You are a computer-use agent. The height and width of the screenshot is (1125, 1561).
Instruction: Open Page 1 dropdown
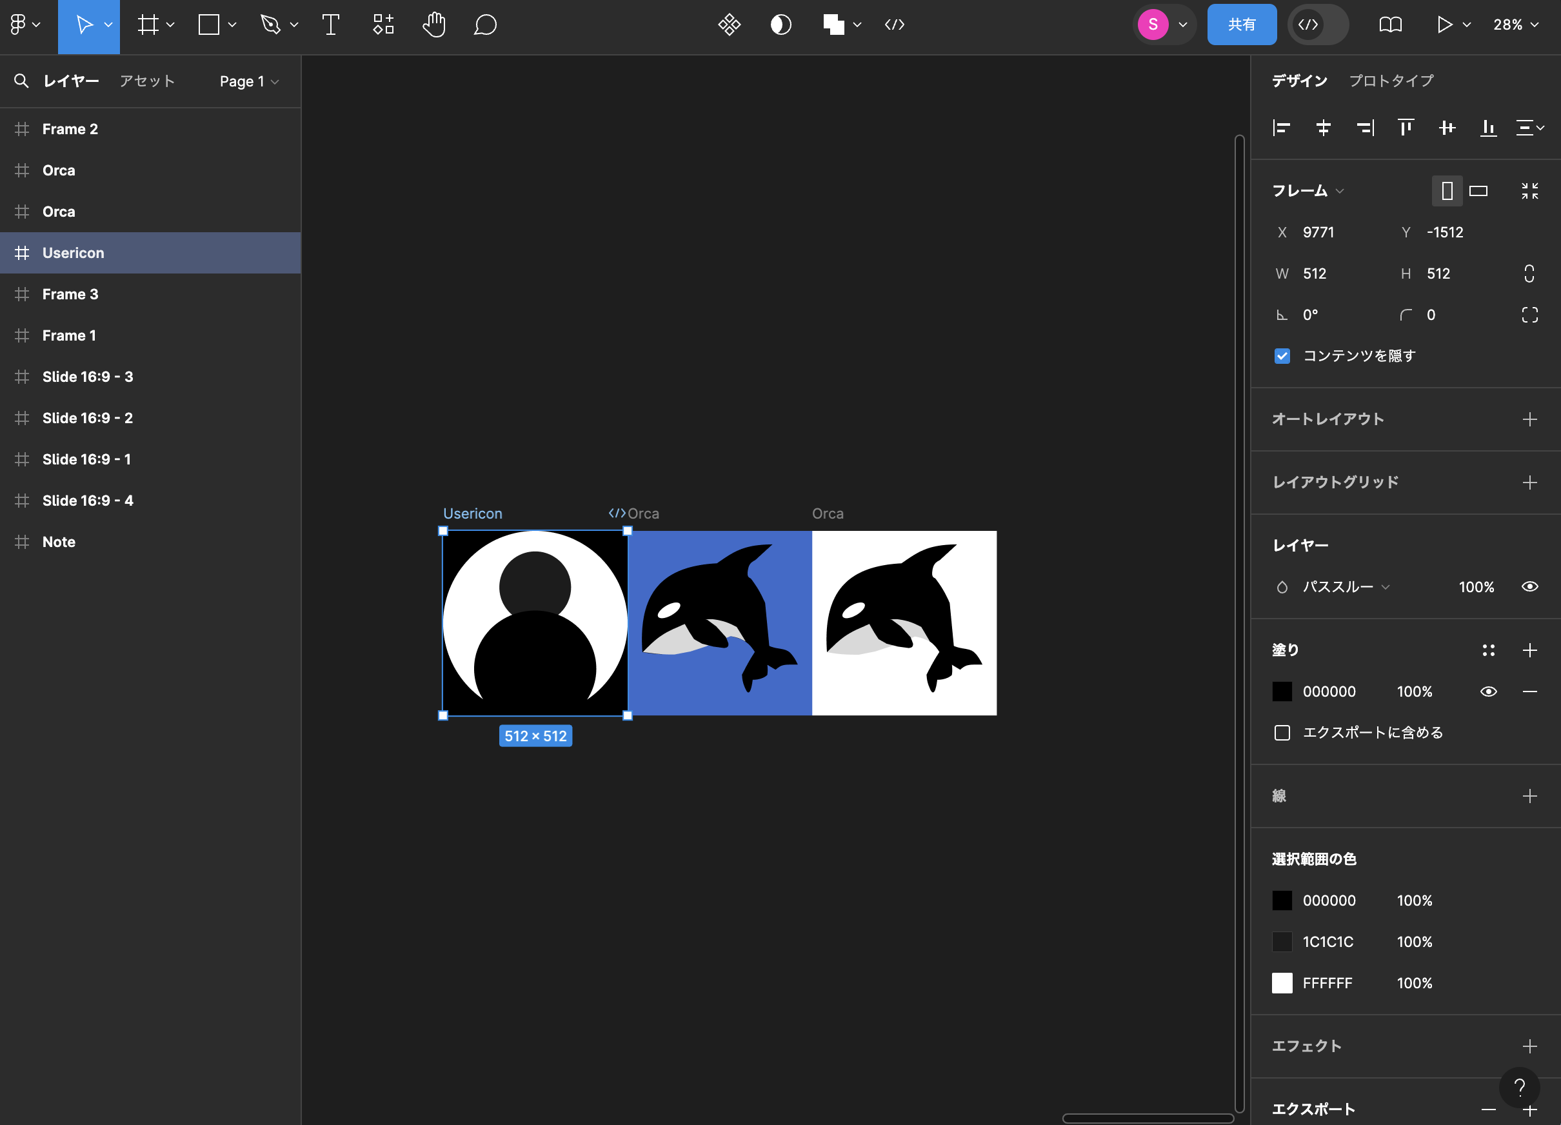[248, 81]
